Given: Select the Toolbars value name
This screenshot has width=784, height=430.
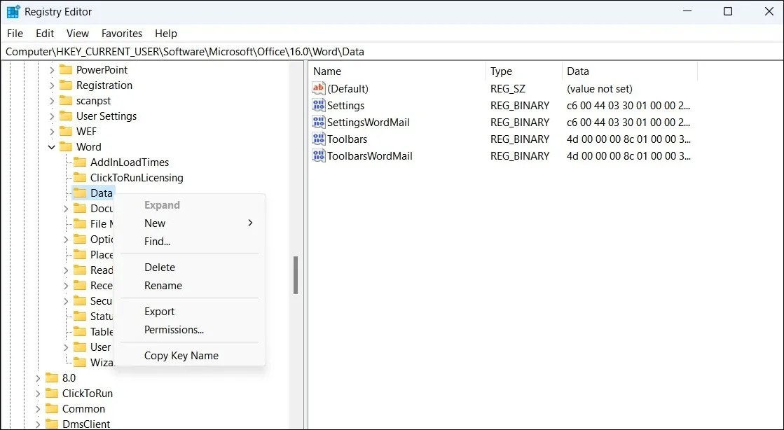Looking at the screenshot, I should coord(347,139).
